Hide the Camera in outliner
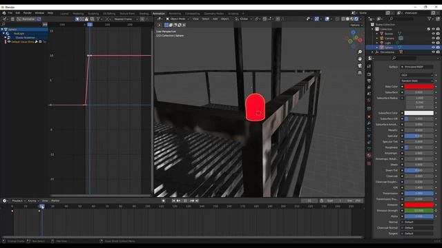This screenshot has width=442, height=248. point(433,39)
